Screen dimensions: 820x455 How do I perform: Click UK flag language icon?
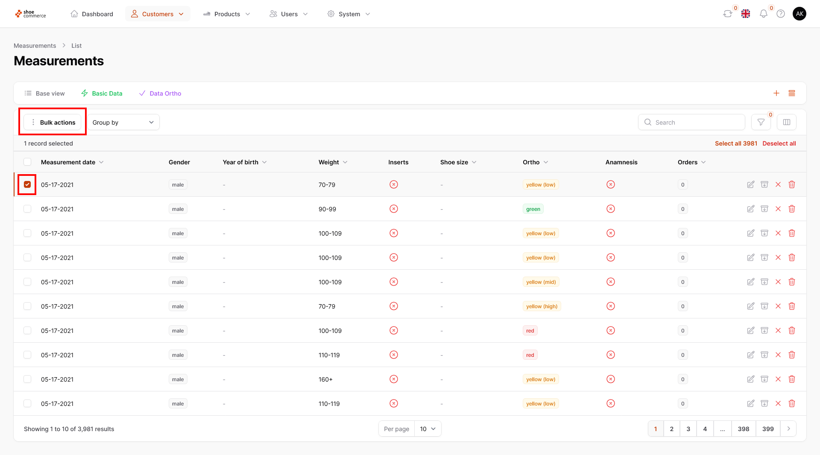coord(746,14)
